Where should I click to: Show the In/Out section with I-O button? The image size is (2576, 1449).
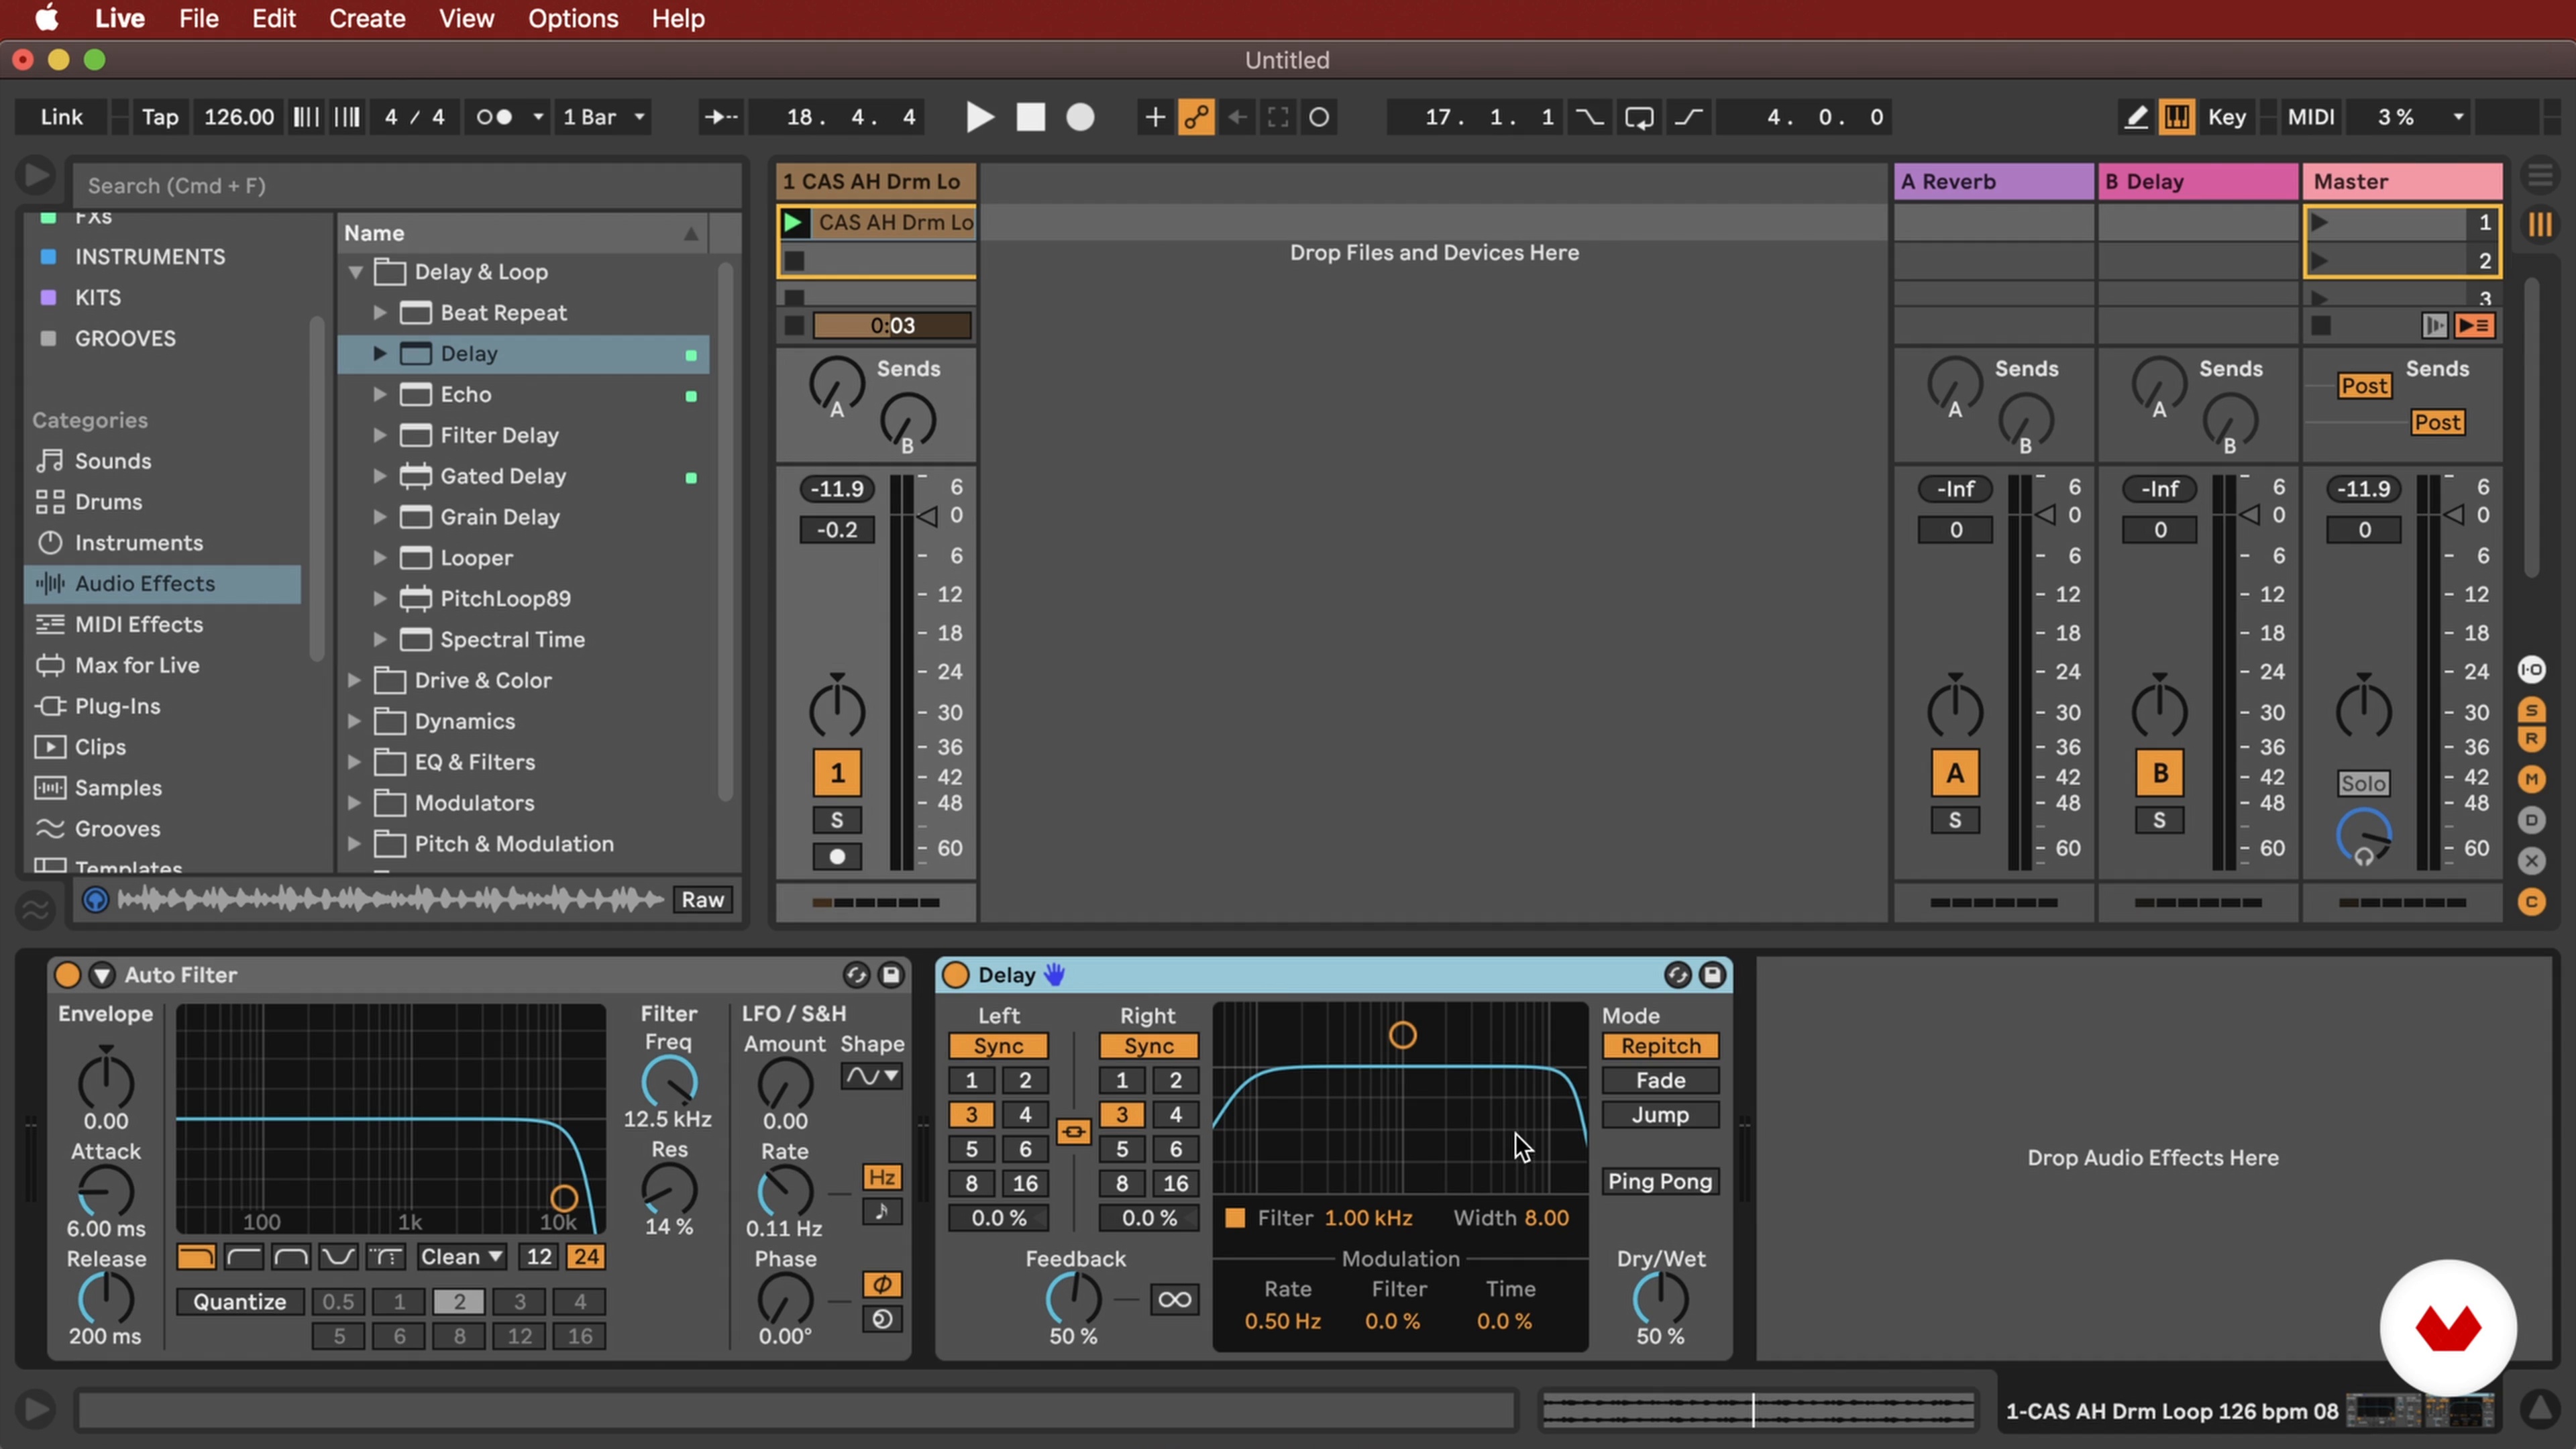pyautogui.click(x=2531, y=669)
